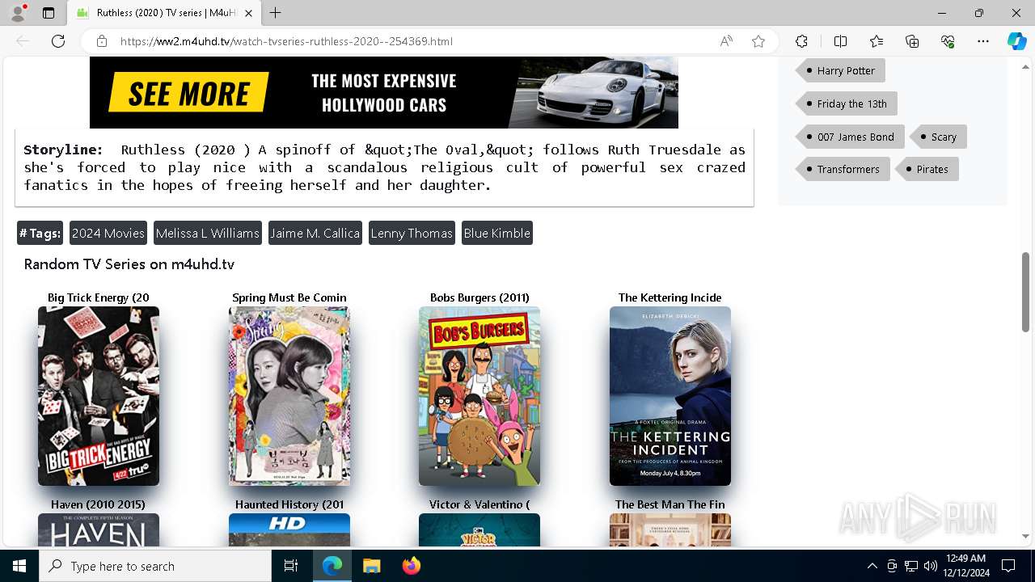
Task: Open tab actions menu icon
Action: [49, 13]
